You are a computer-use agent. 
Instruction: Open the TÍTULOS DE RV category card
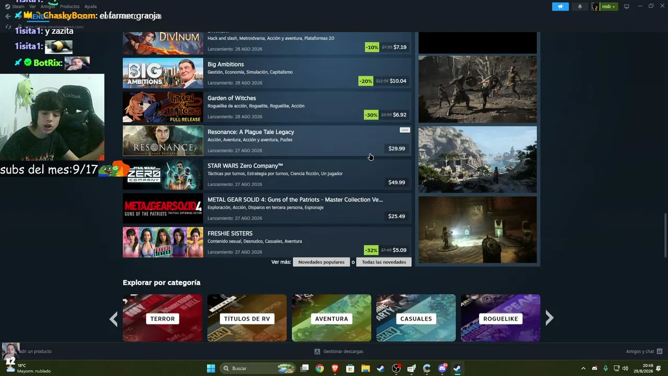click(247, 318)
